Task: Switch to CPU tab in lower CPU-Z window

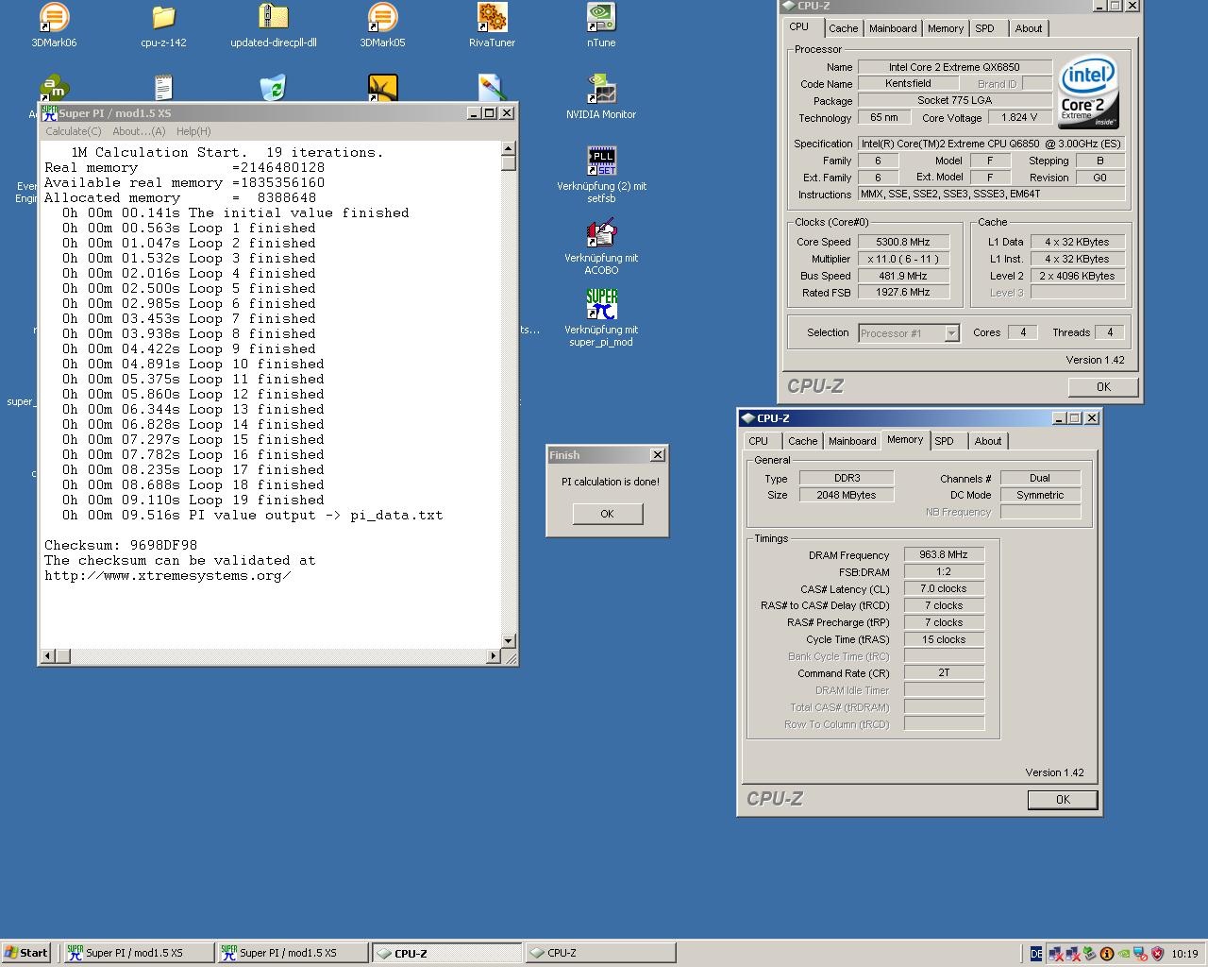Action: point(759,441)
